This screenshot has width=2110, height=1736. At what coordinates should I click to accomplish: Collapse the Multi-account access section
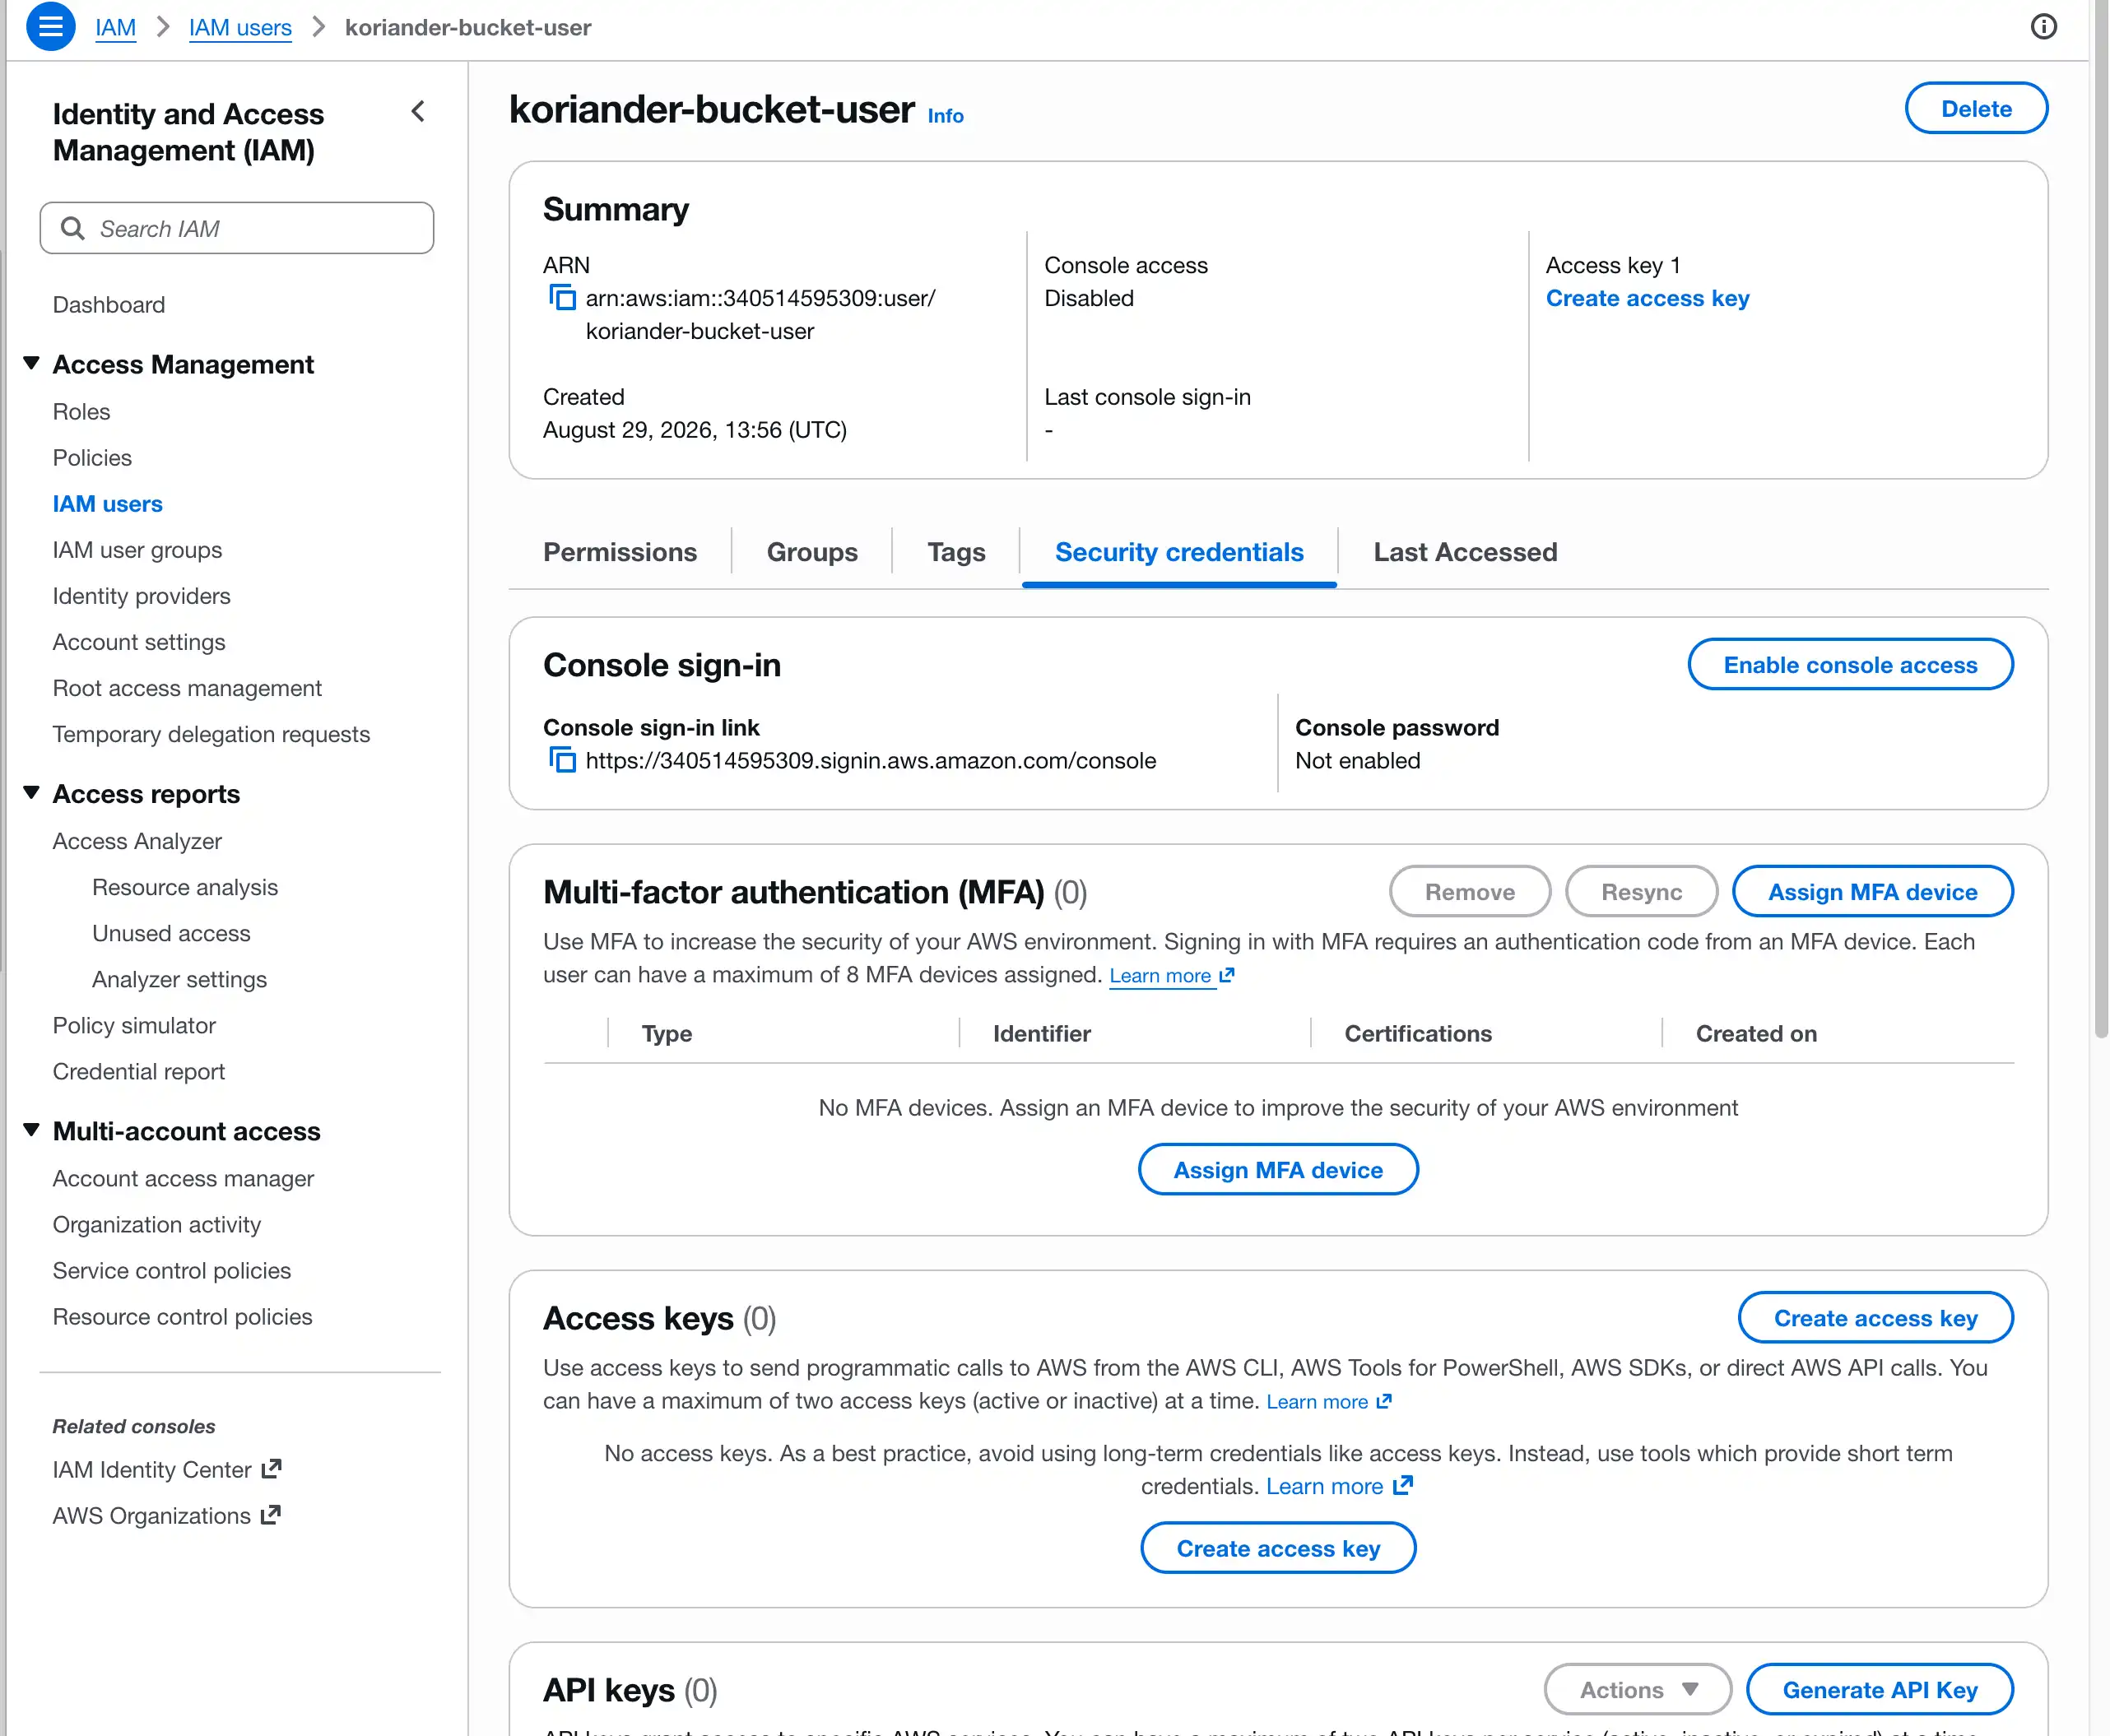pyautogui.click(x=31, y=1131)
